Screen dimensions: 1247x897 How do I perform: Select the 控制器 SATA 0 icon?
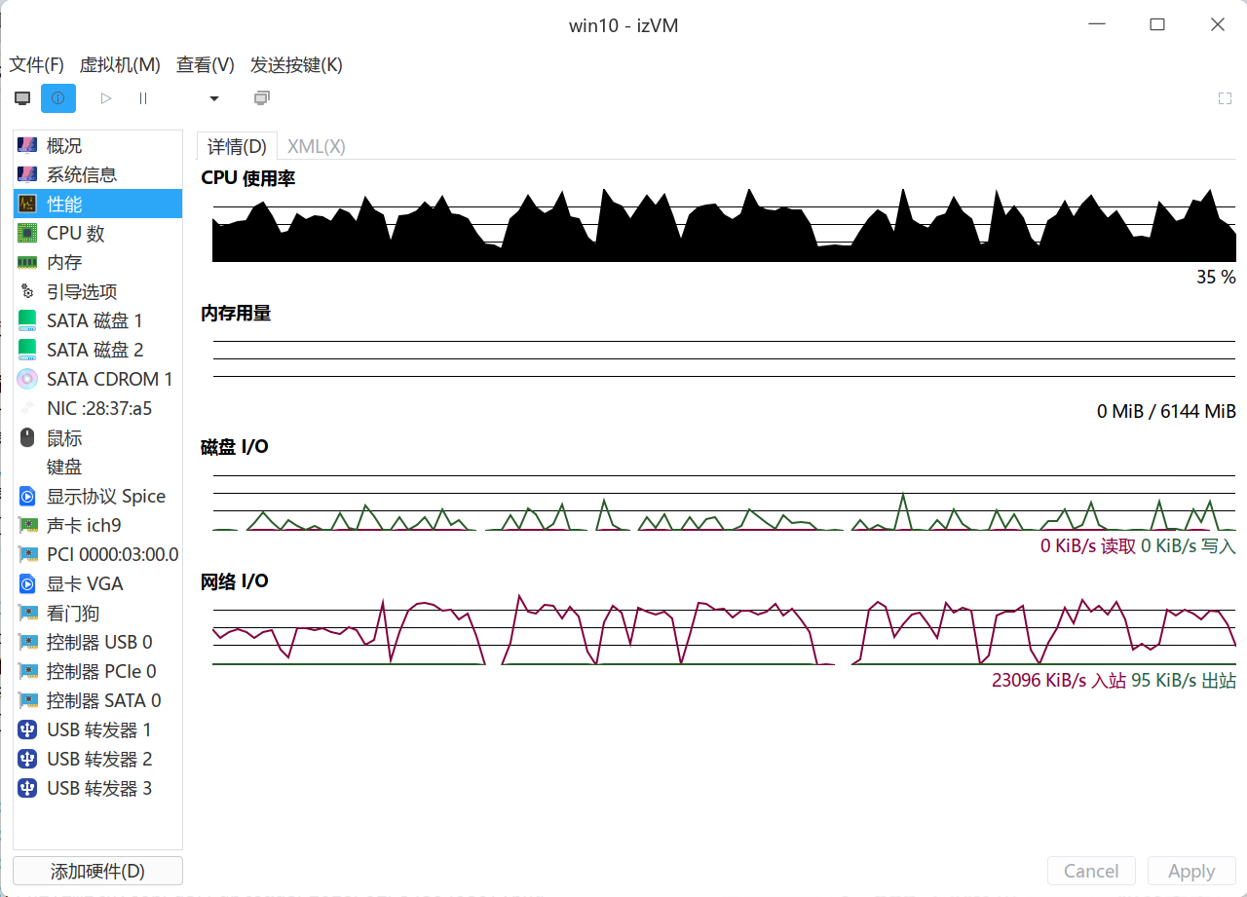(x=27, y=701)
